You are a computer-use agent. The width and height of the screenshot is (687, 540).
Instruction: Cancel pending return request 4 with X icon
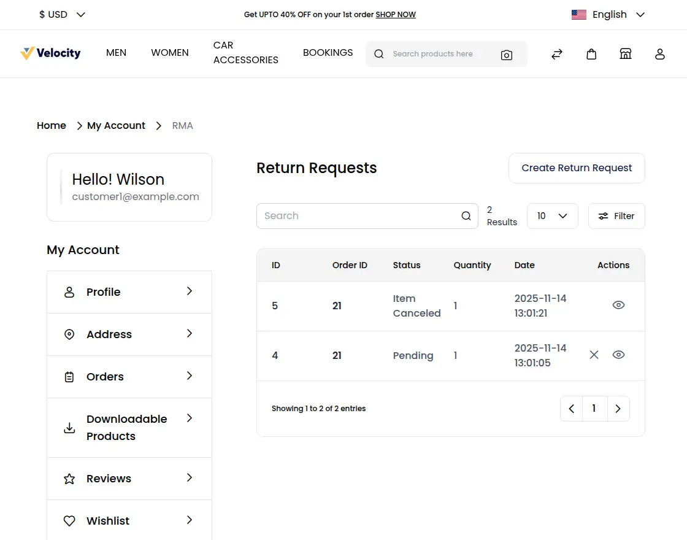[594, 355]
